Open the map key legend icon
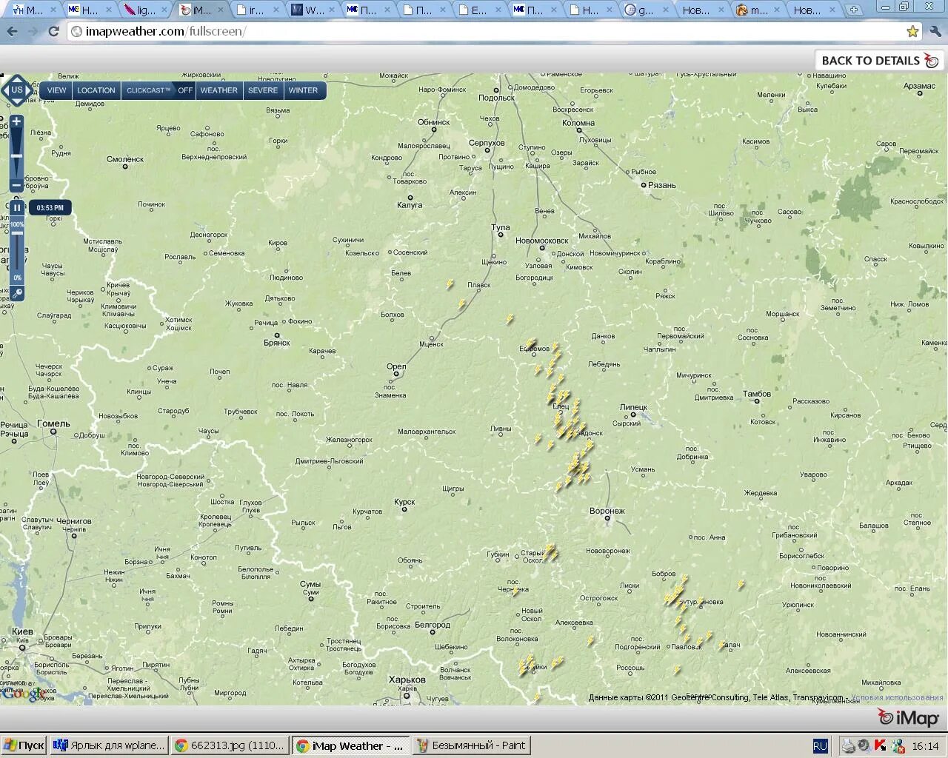Screen dimensions: 948x758 click(17, 293)
